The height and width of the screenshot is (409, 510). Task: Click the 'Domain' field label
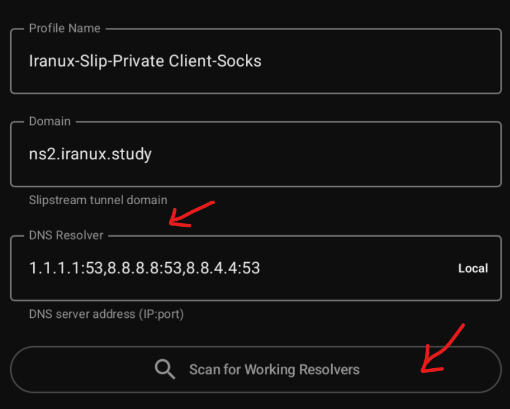(x=50, y=121)
